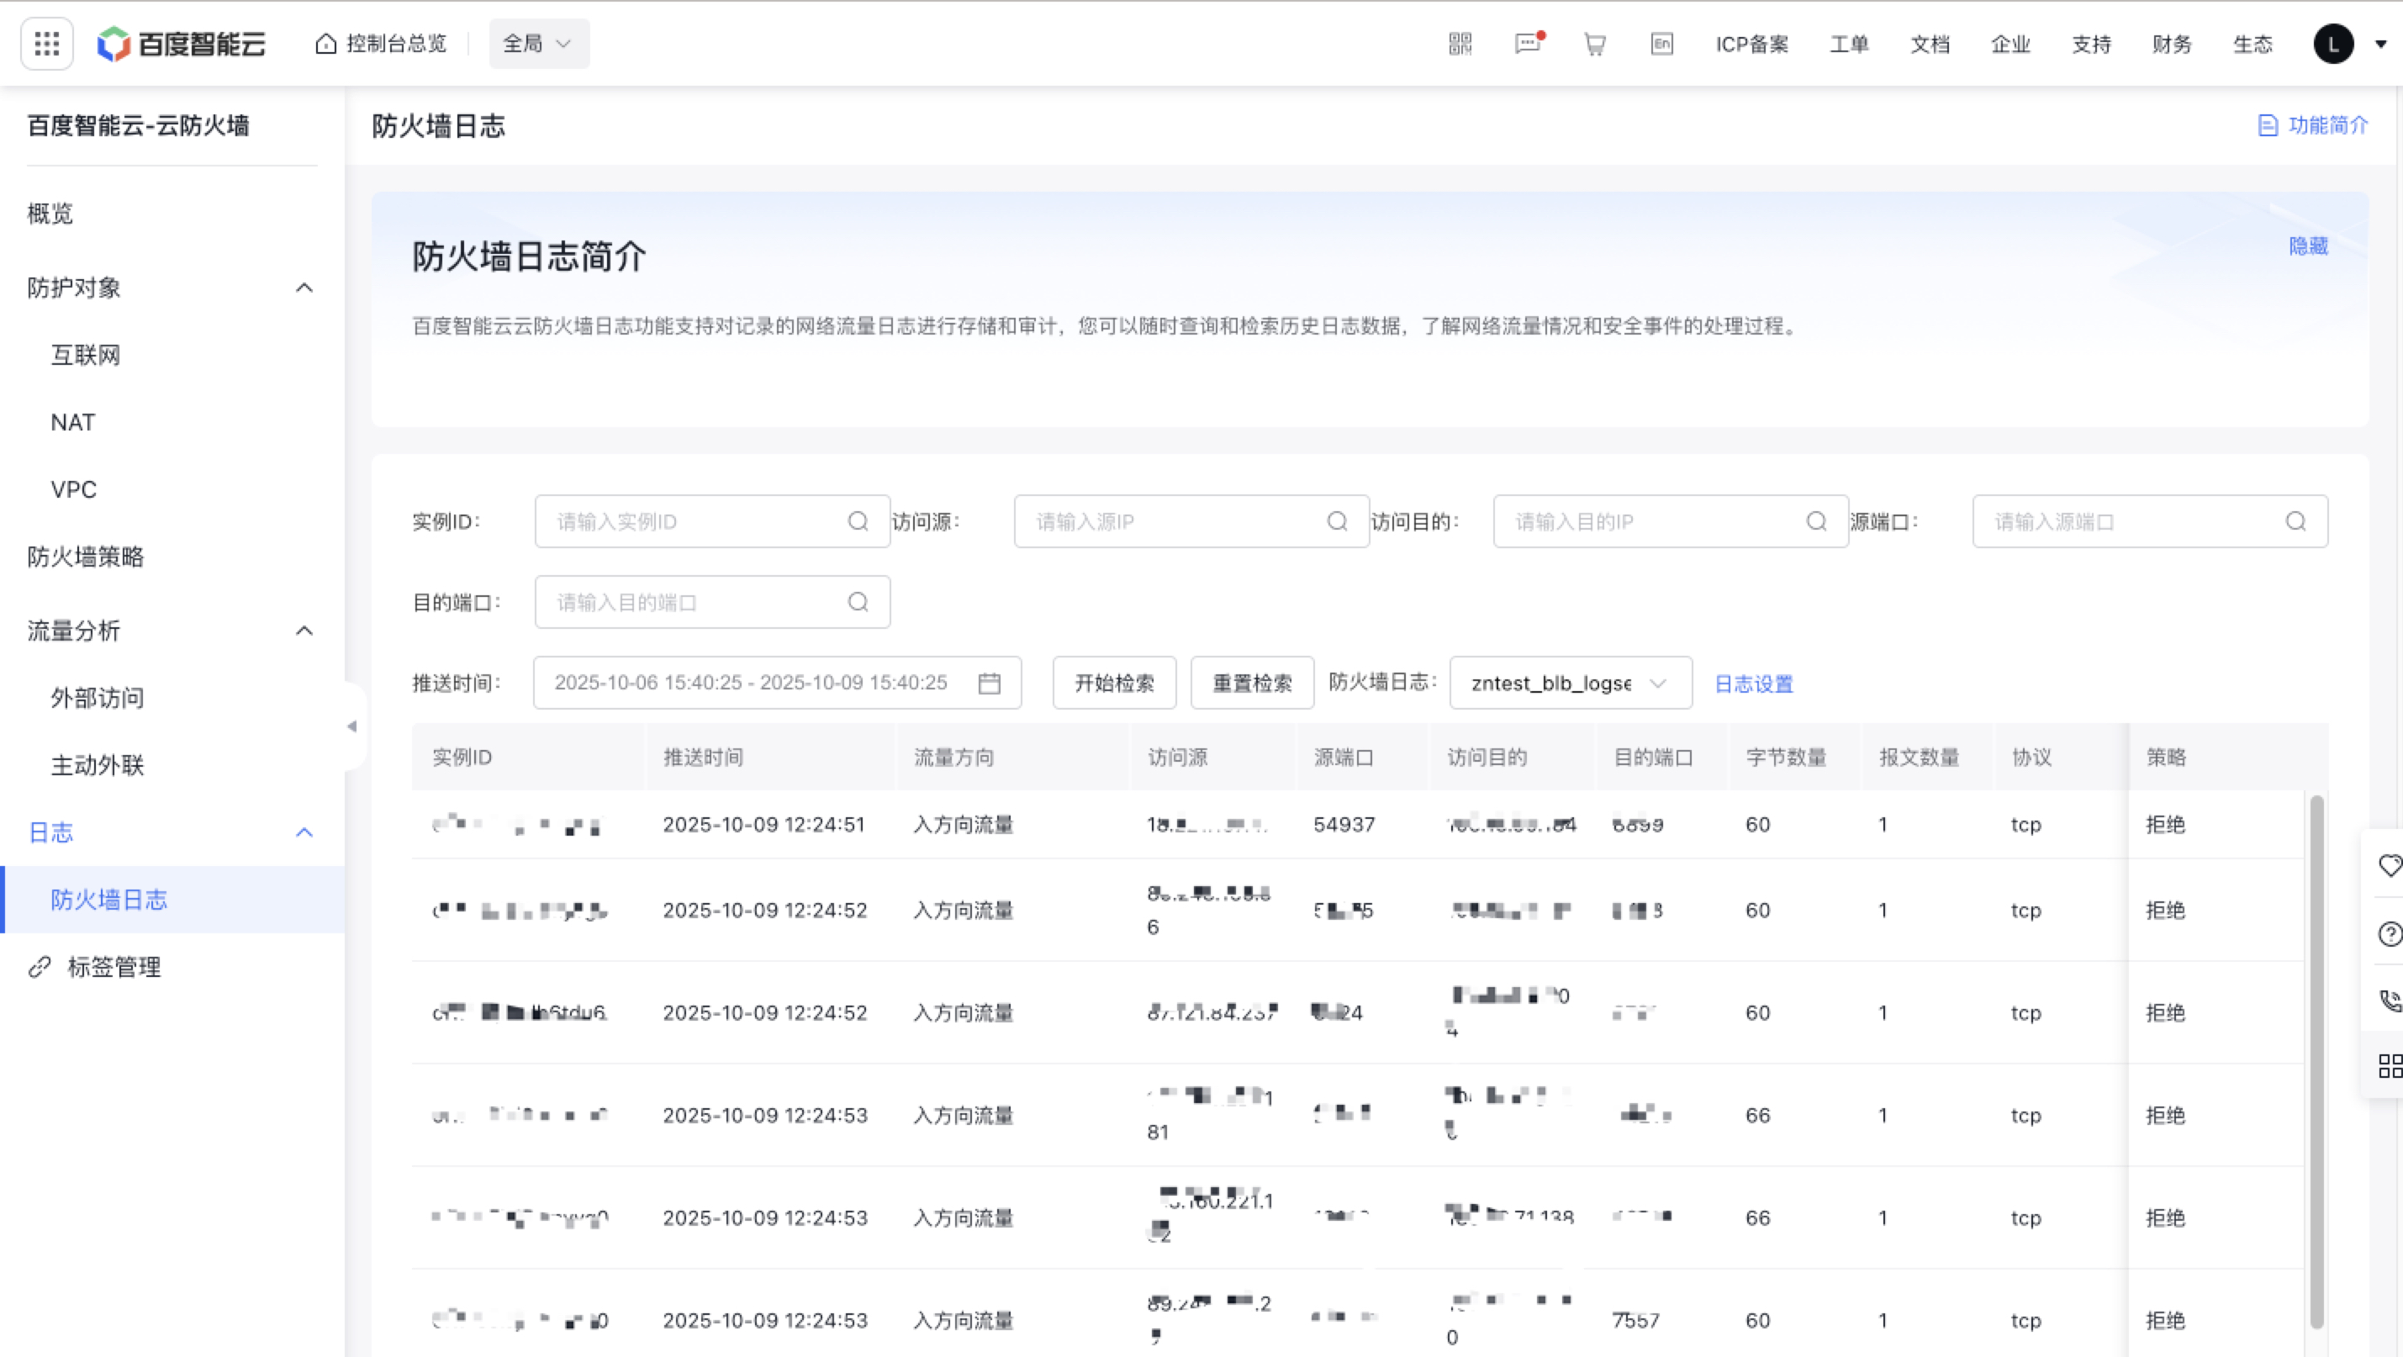Click the search icon in 实例ID field
Viewport: 2403px width, 1357px height.
point(858,521)
